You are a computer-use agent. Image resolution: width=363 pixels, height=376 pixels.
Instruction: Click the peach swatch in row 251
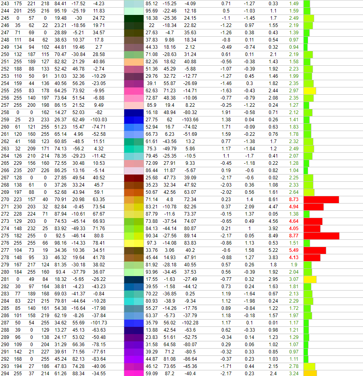coord(134,62)
